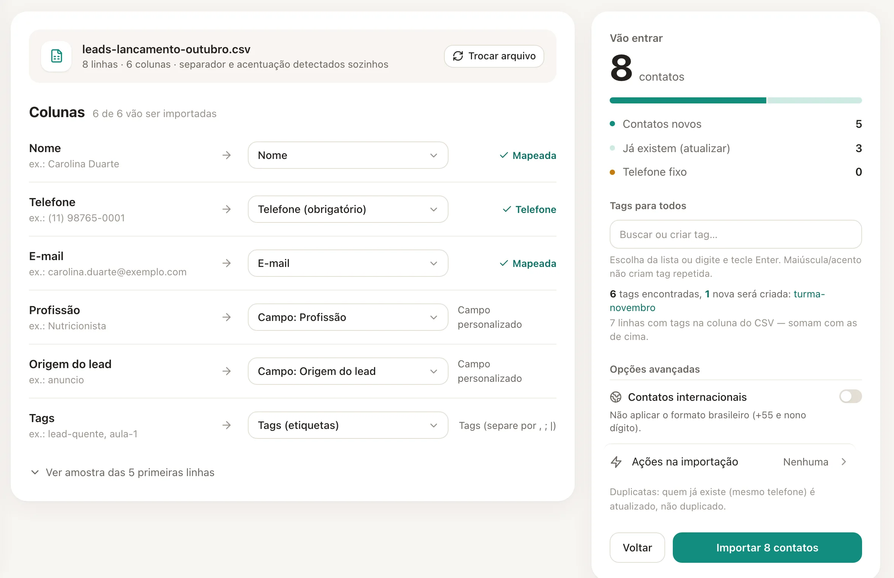894x578 pixels.
Task: Click the refresh icon in Trocar arquivo
Action: [x=458, y=56]
